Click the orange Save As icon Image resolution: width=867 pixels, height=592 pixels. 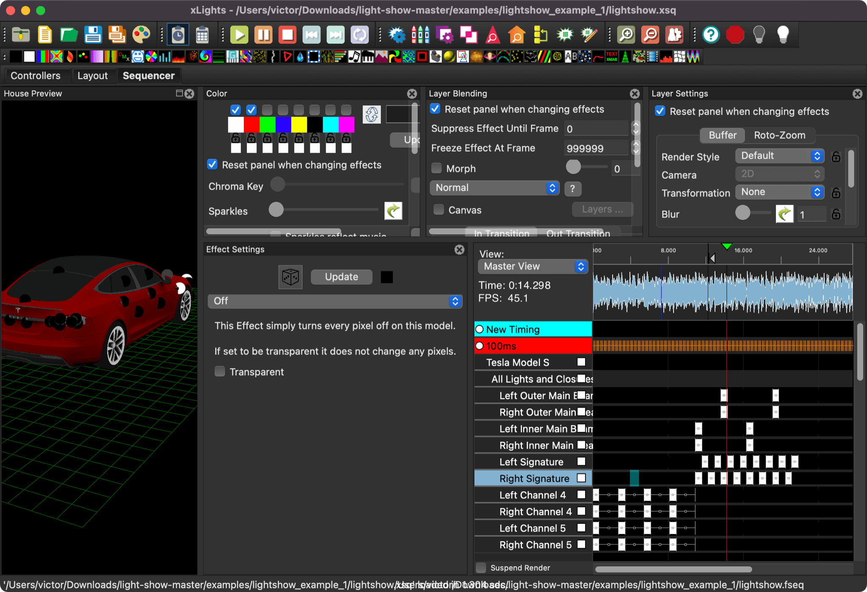point(117,35)
